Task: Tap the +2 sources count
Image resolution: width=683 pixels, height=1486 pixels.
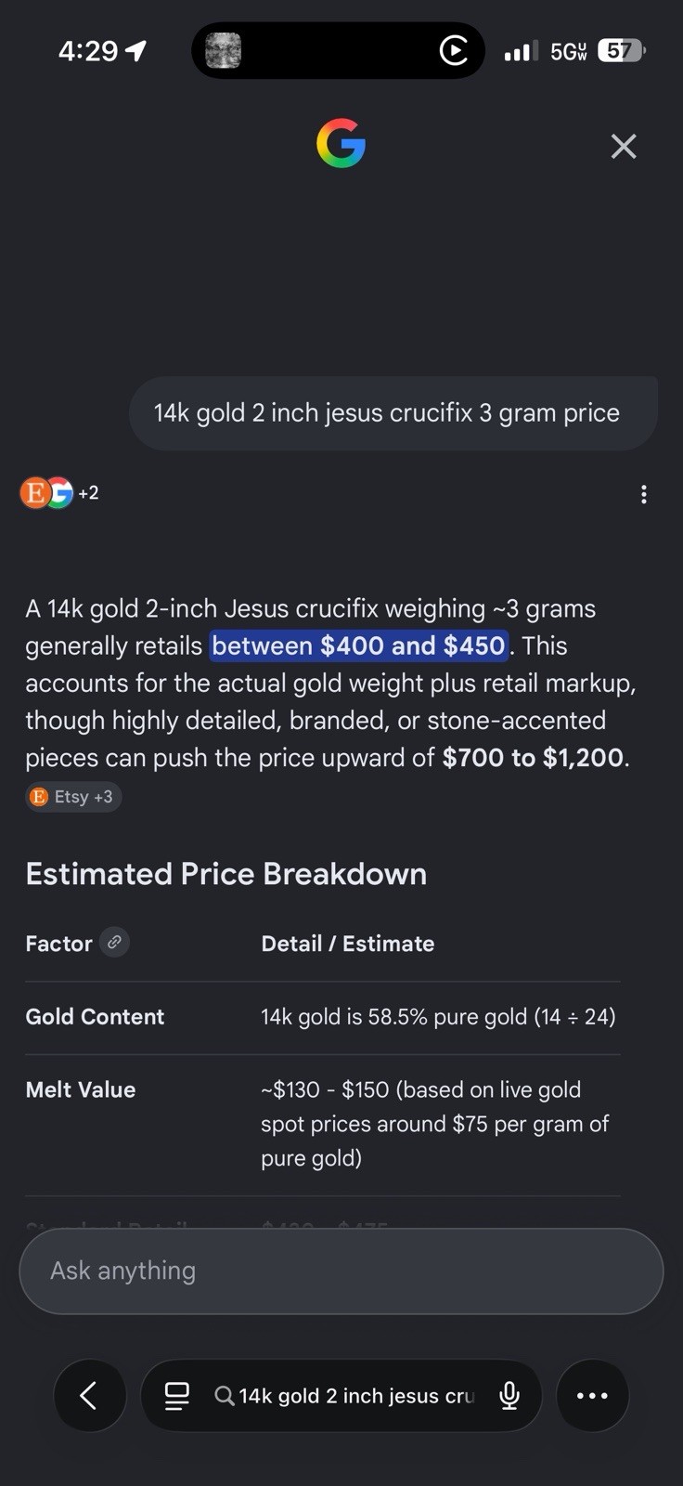Action: pyautogui.click(x=88, y=493)
